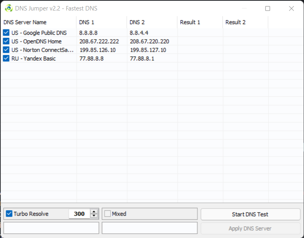Click the DNS Jumper app icon in title bar
This screenshot has height=238, width=304.
(9, 8)
